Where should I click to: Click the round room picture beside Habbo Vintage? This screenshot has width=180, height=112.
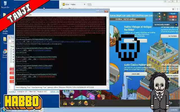114,36
